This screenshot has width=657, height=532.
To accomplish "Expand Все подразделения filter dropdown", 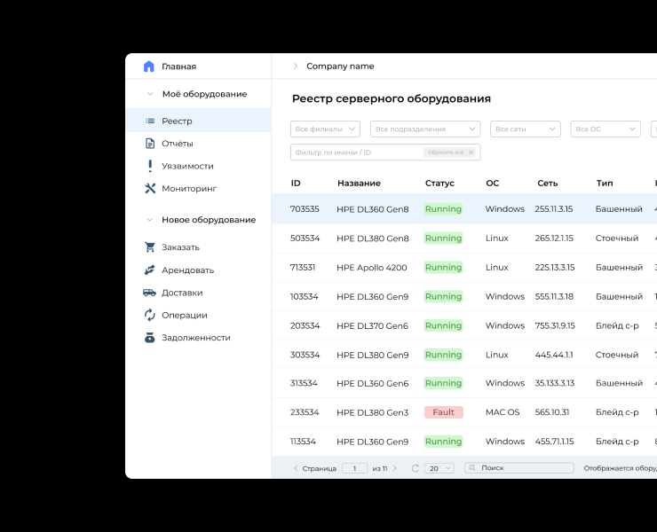I will click(x=424, y=129).
